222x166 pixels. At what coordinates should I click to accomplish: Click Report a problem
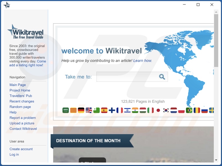pyautogui.click(x=23, y=118)
